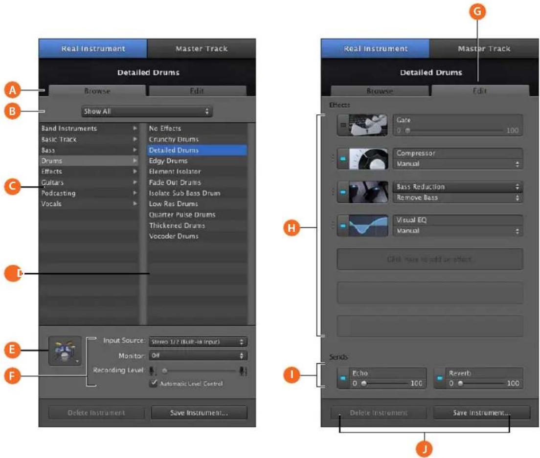Toggle the Bass Reduction effect power button

click(x=343, y=192)
